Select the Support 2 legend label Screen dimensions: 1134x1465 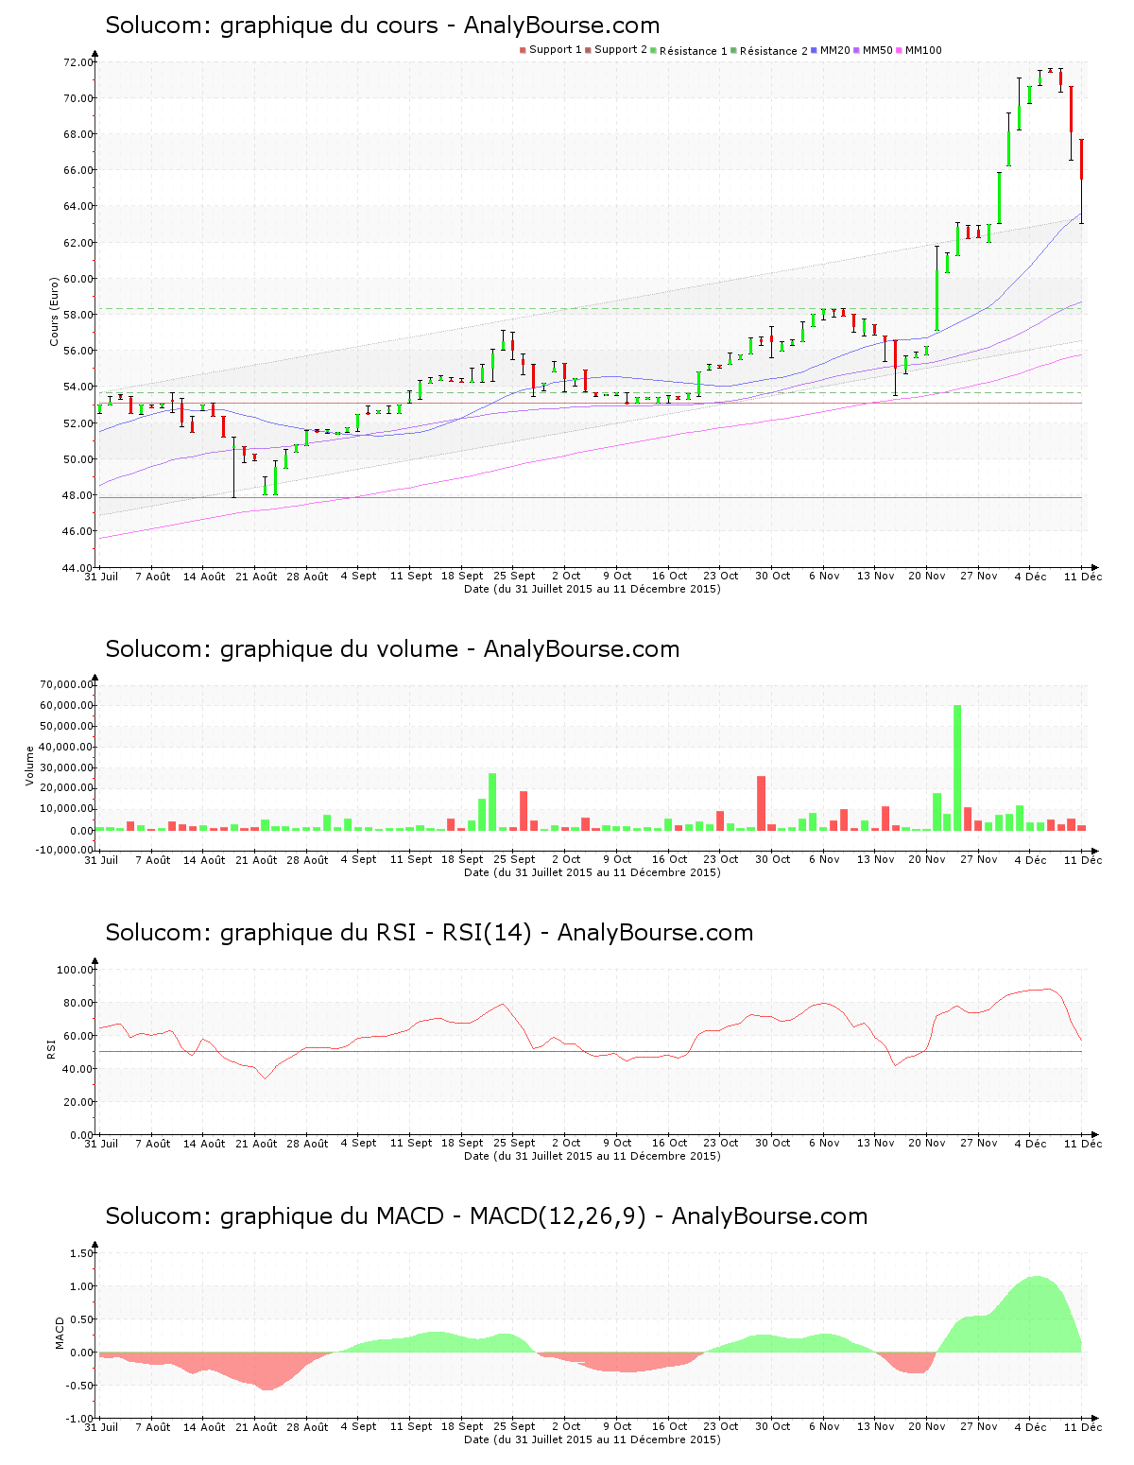click(621, 50)
